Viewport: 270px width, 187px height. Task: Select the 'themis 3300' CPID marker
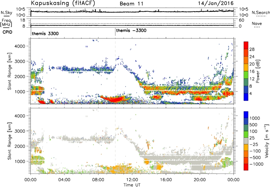pos(45,33)
